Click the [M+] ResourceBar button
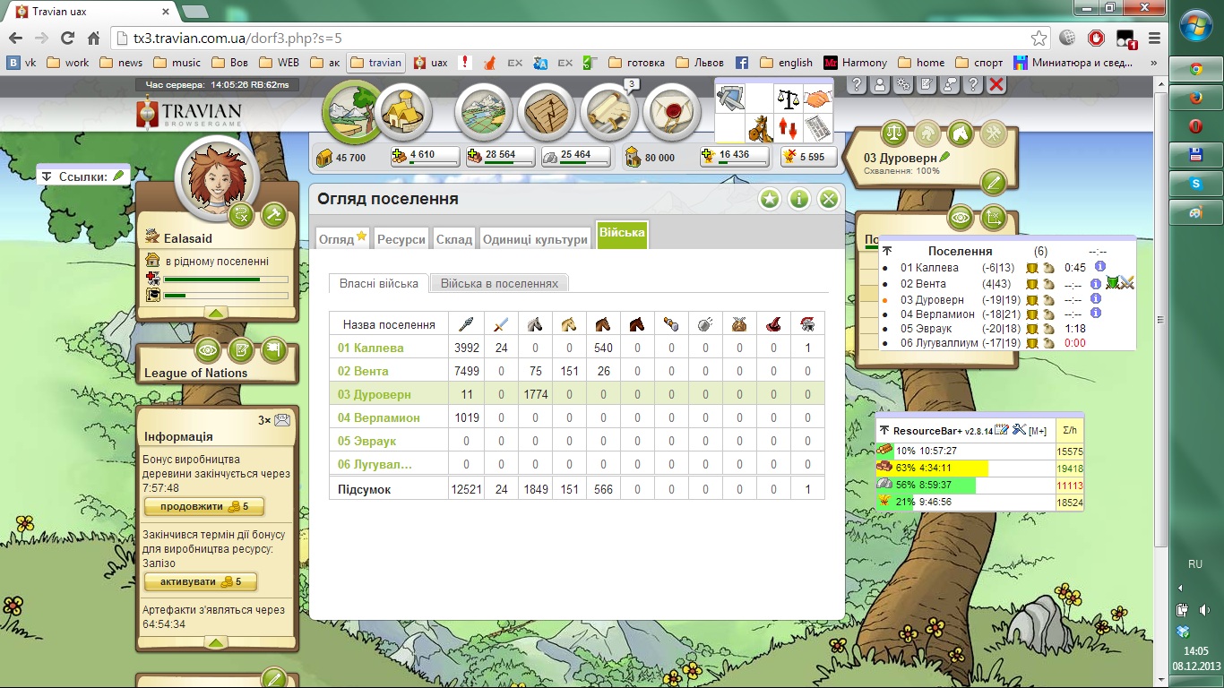The height and width of the screenshot is (688, 1224). [x=1038, y=431]
